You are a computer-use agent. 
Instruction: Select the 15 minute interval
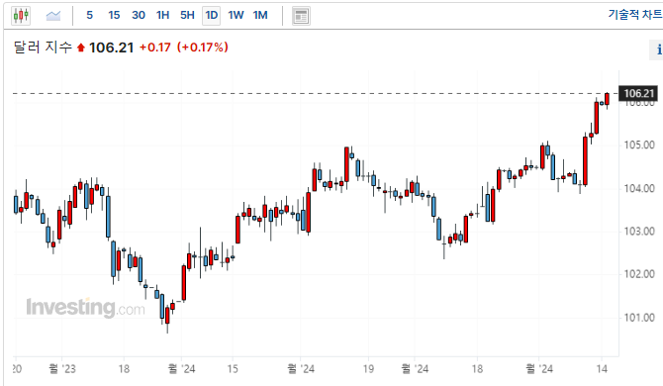(x=114, y=15)
